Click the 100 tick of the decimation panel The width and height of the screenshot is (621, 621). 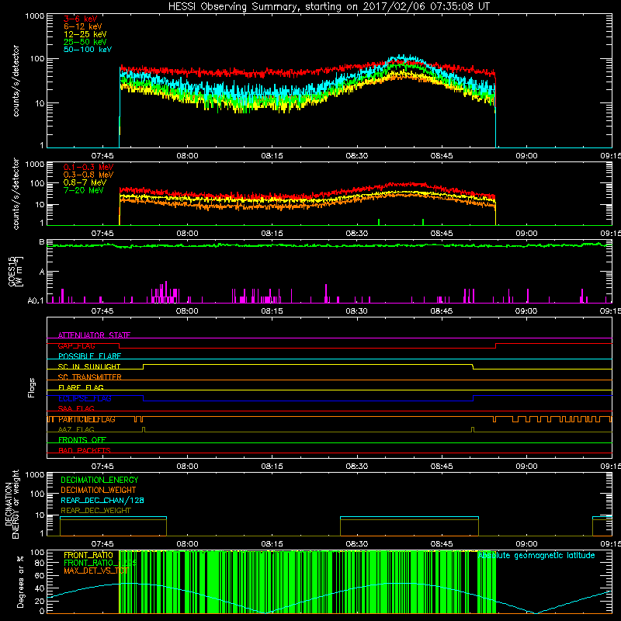(37, 494)
